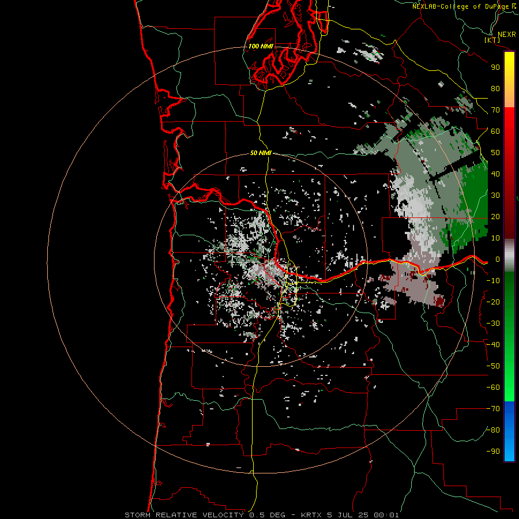
Task: Click the 80 value on the velocity scale
Action: click(495, 89)
